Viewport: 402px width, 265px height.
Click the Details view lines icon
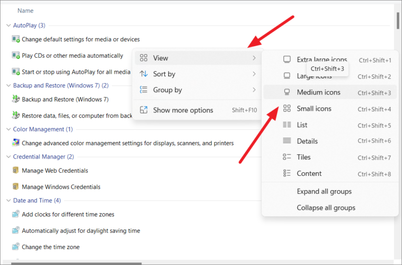287,140
